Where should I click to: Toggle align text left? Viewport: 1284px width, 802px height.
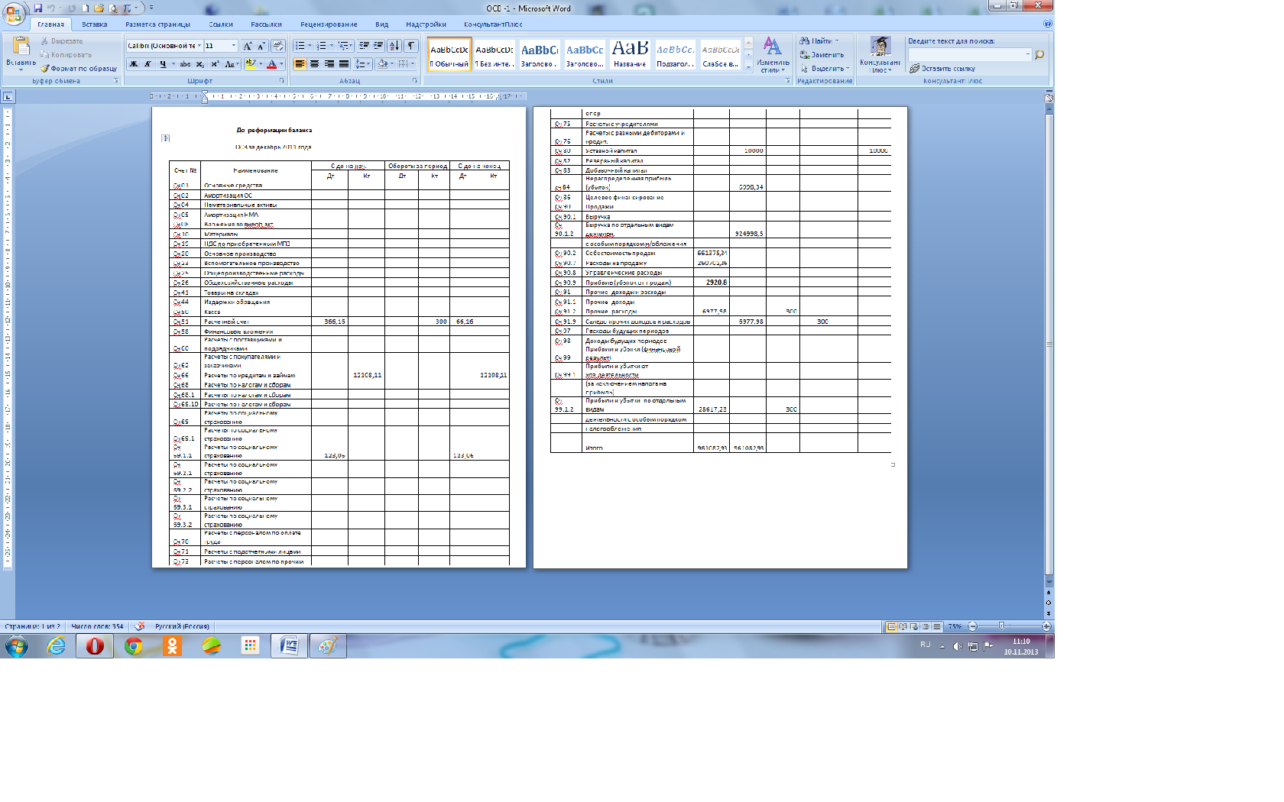click(x=300, y=64)
